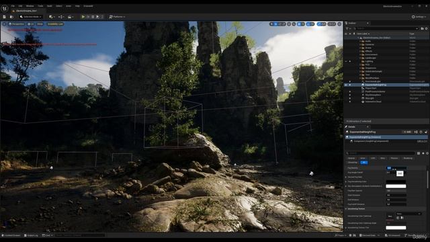Click the Stop simulation button in toolbar
The height and width of the screenshot is (242, 430).
[93, 17]
